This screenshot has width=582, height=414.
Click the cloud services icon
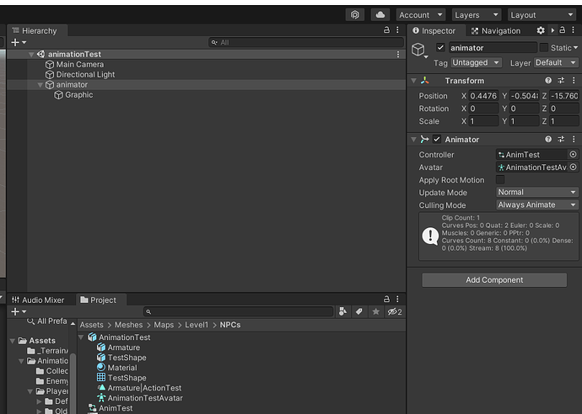[x=380, y=15]
